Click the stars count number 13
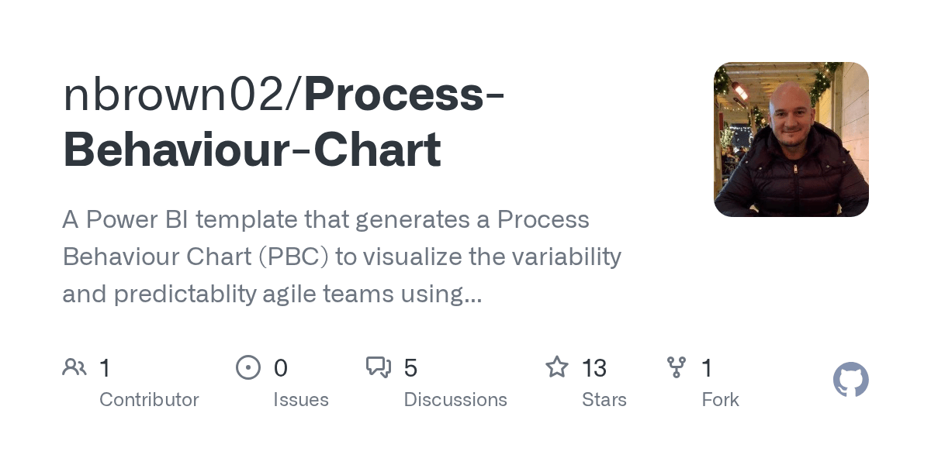Viewport: 931px width, 465px height. 594,368
